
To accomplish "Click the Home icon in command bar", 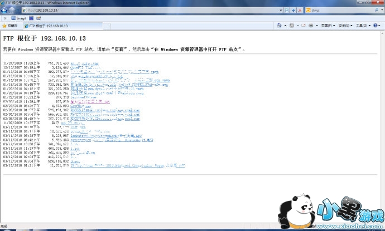I will (x=279, y=25).
